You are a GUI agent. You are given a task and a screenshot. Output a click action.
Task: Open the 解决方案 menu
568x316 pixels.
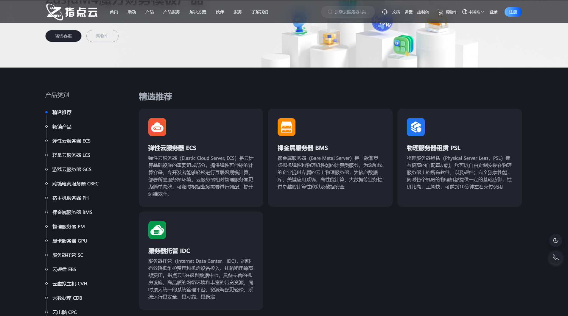pos(198,12)
